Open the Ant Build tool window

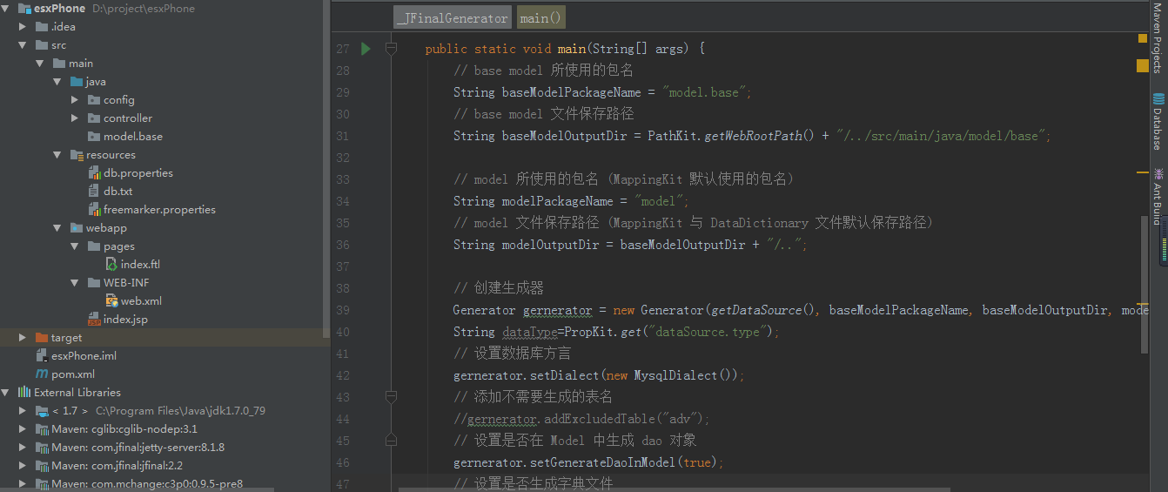coord(1158,197)
